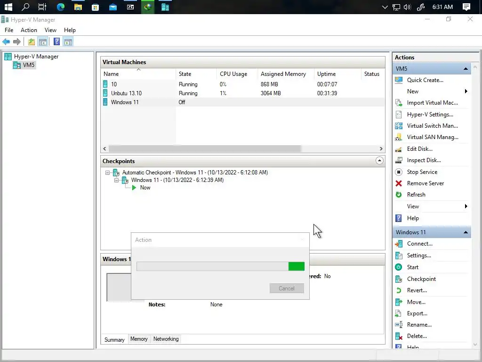Viewport: 482px width, 362px height.
Task: Click the Quick Create icon
Action: pos(399,80)
